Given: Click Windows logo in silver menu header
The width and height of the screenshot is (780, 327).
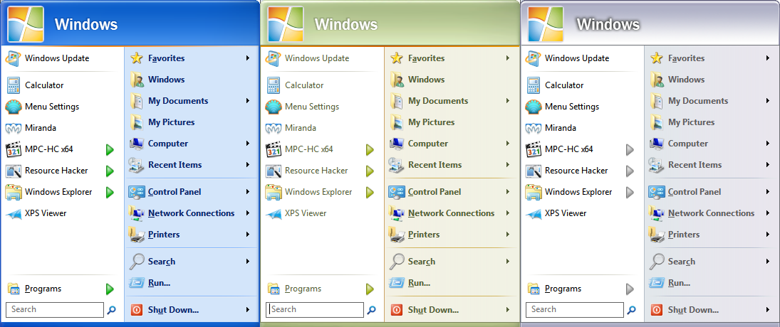Looking at the screenshot, I should (546, 24).
